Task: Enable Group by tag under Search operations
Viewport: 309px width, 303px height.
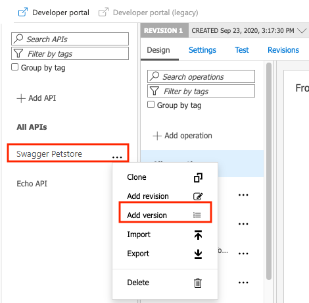Action: 151,105
